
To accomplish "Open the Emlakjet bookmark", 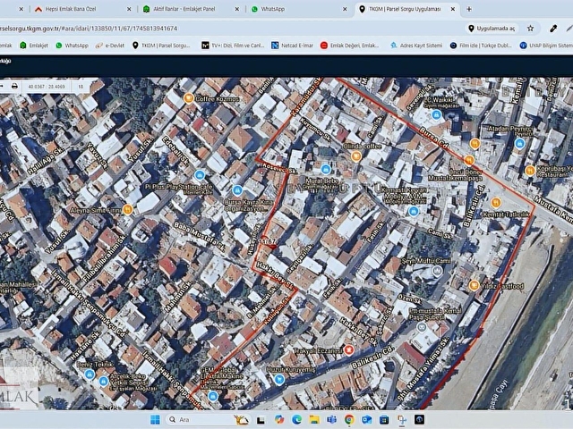I will tap(34, 46).
